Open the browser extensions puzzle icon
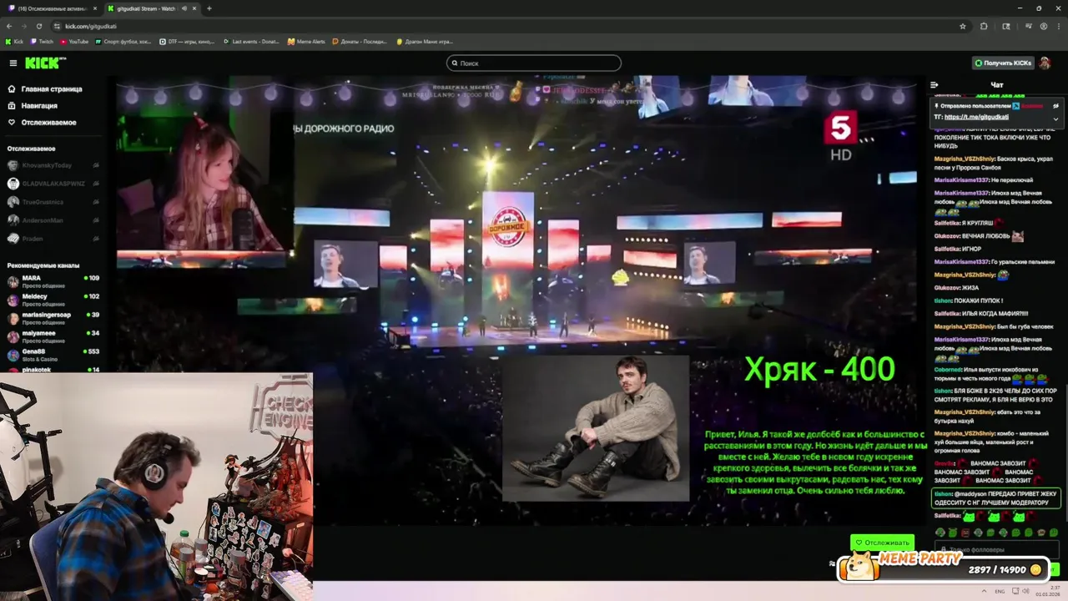 984,26
